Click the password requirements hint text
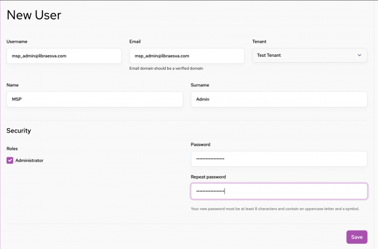Image resolution: width=378 pixels, height=249 pixels. (x=275, y=209)
